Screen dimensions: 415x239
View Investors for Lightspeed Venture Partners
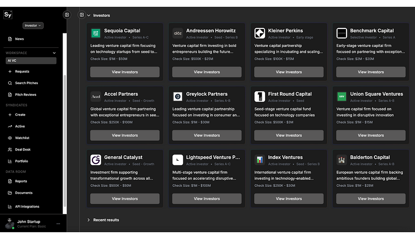(x=207, y=198)
